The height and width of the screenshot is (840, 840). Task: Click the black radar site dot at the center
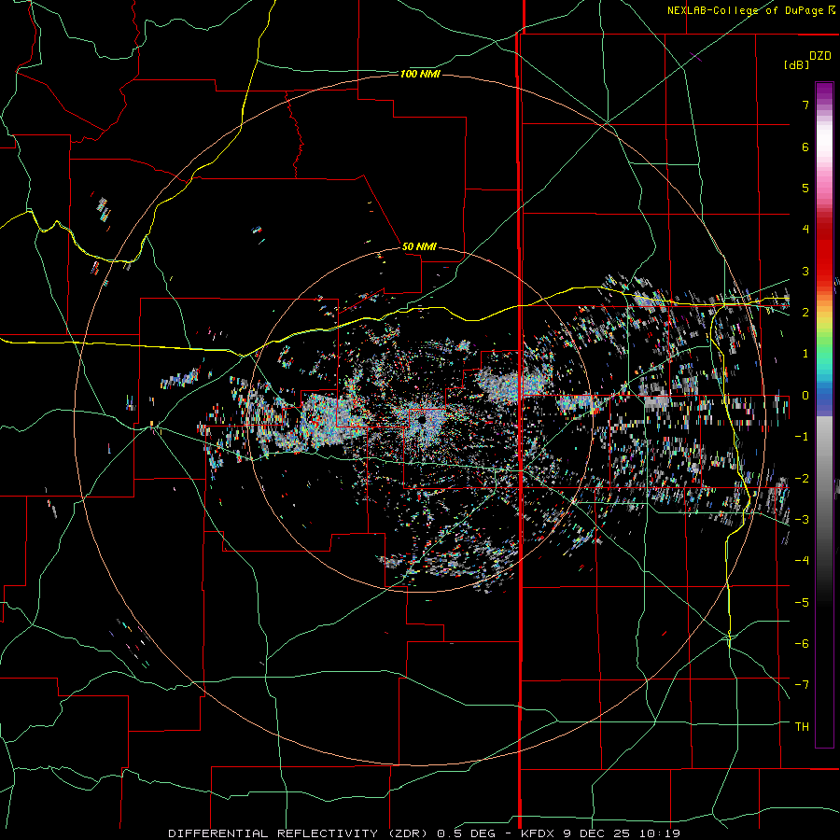click(x=422, y=420)
